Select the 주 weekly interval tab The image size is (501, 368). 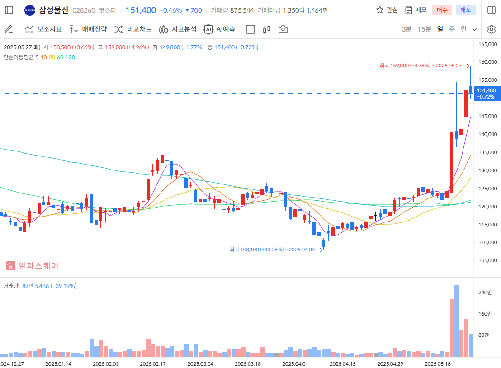(x=452, y=29)
